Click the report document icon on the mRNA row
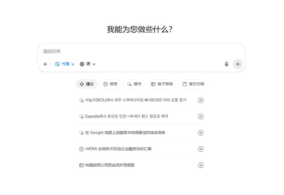This screenshot has width=284, height=195. pyautogui.click(x=82, y=149)
